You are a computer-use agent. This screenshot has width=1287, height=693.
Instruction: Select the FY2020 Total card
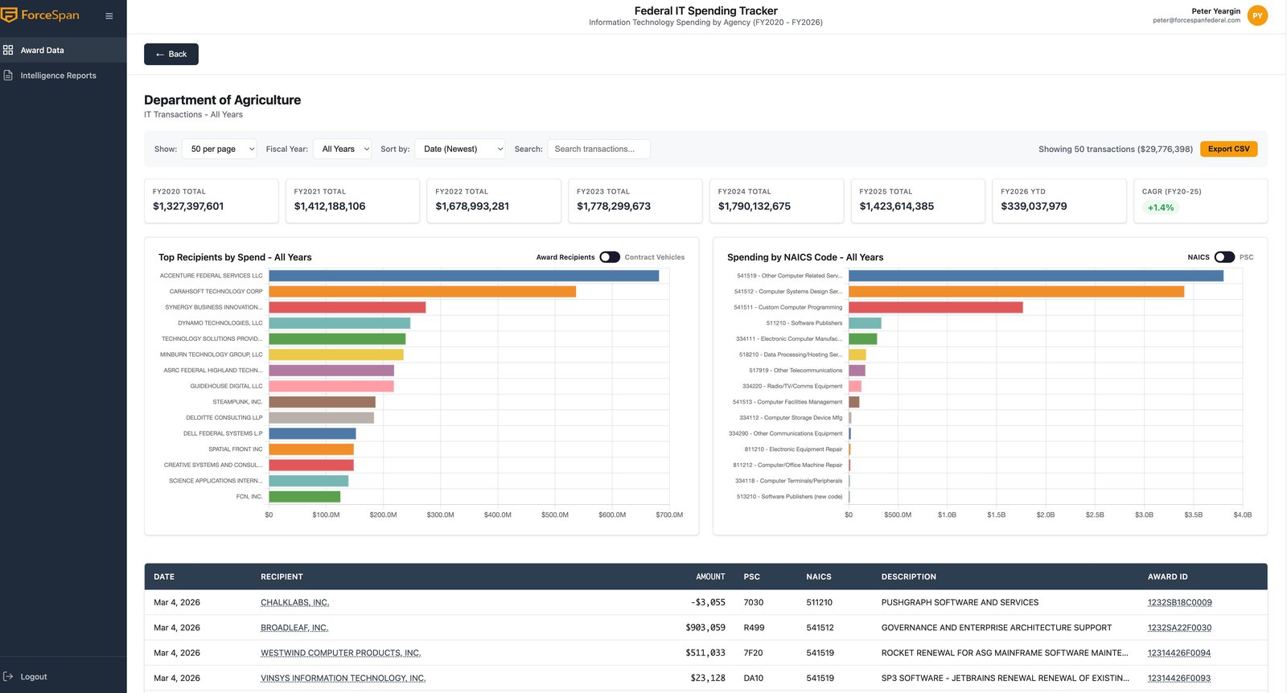point(212,201)
